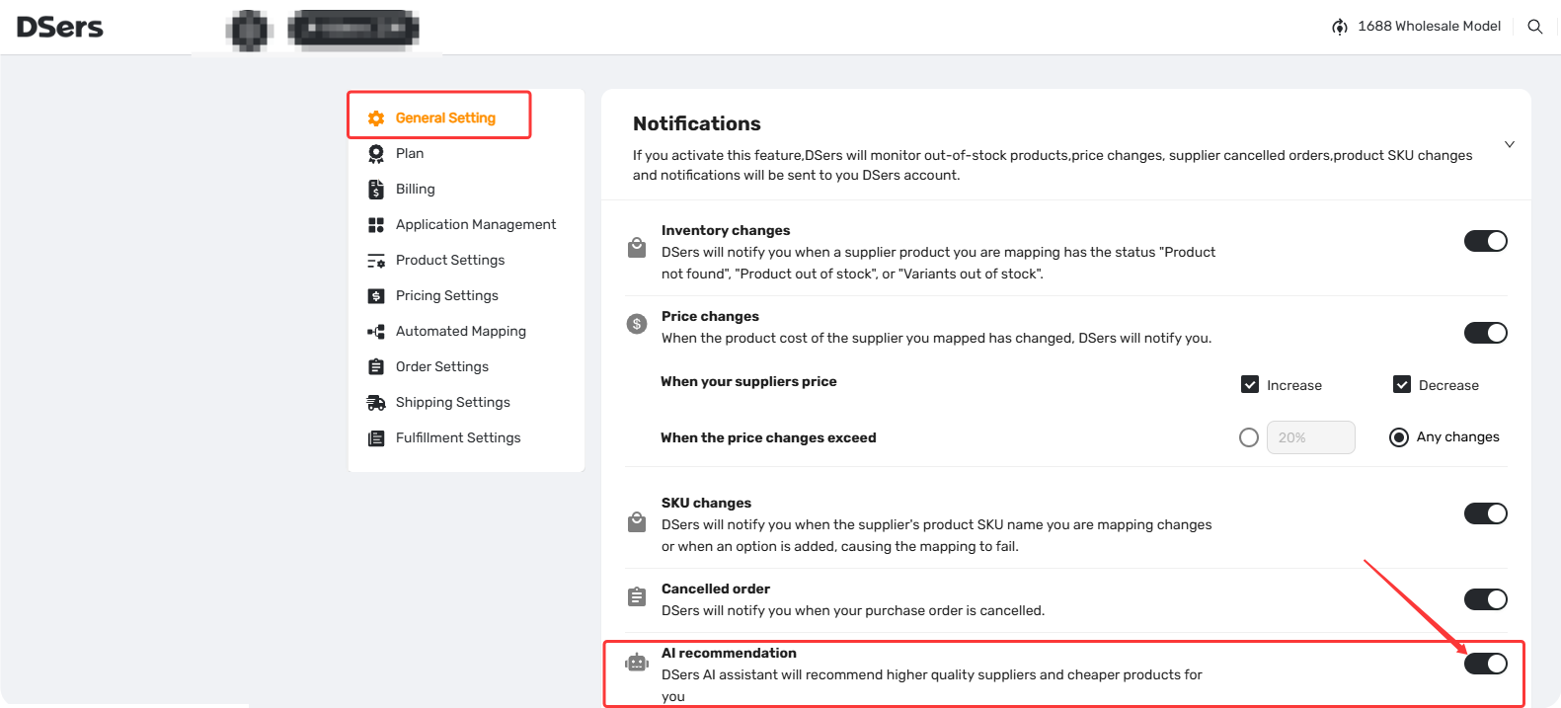1561x708 pixels.
Task: Click the 1688 Wholesale Model icon
Action: pos(1340,27)
